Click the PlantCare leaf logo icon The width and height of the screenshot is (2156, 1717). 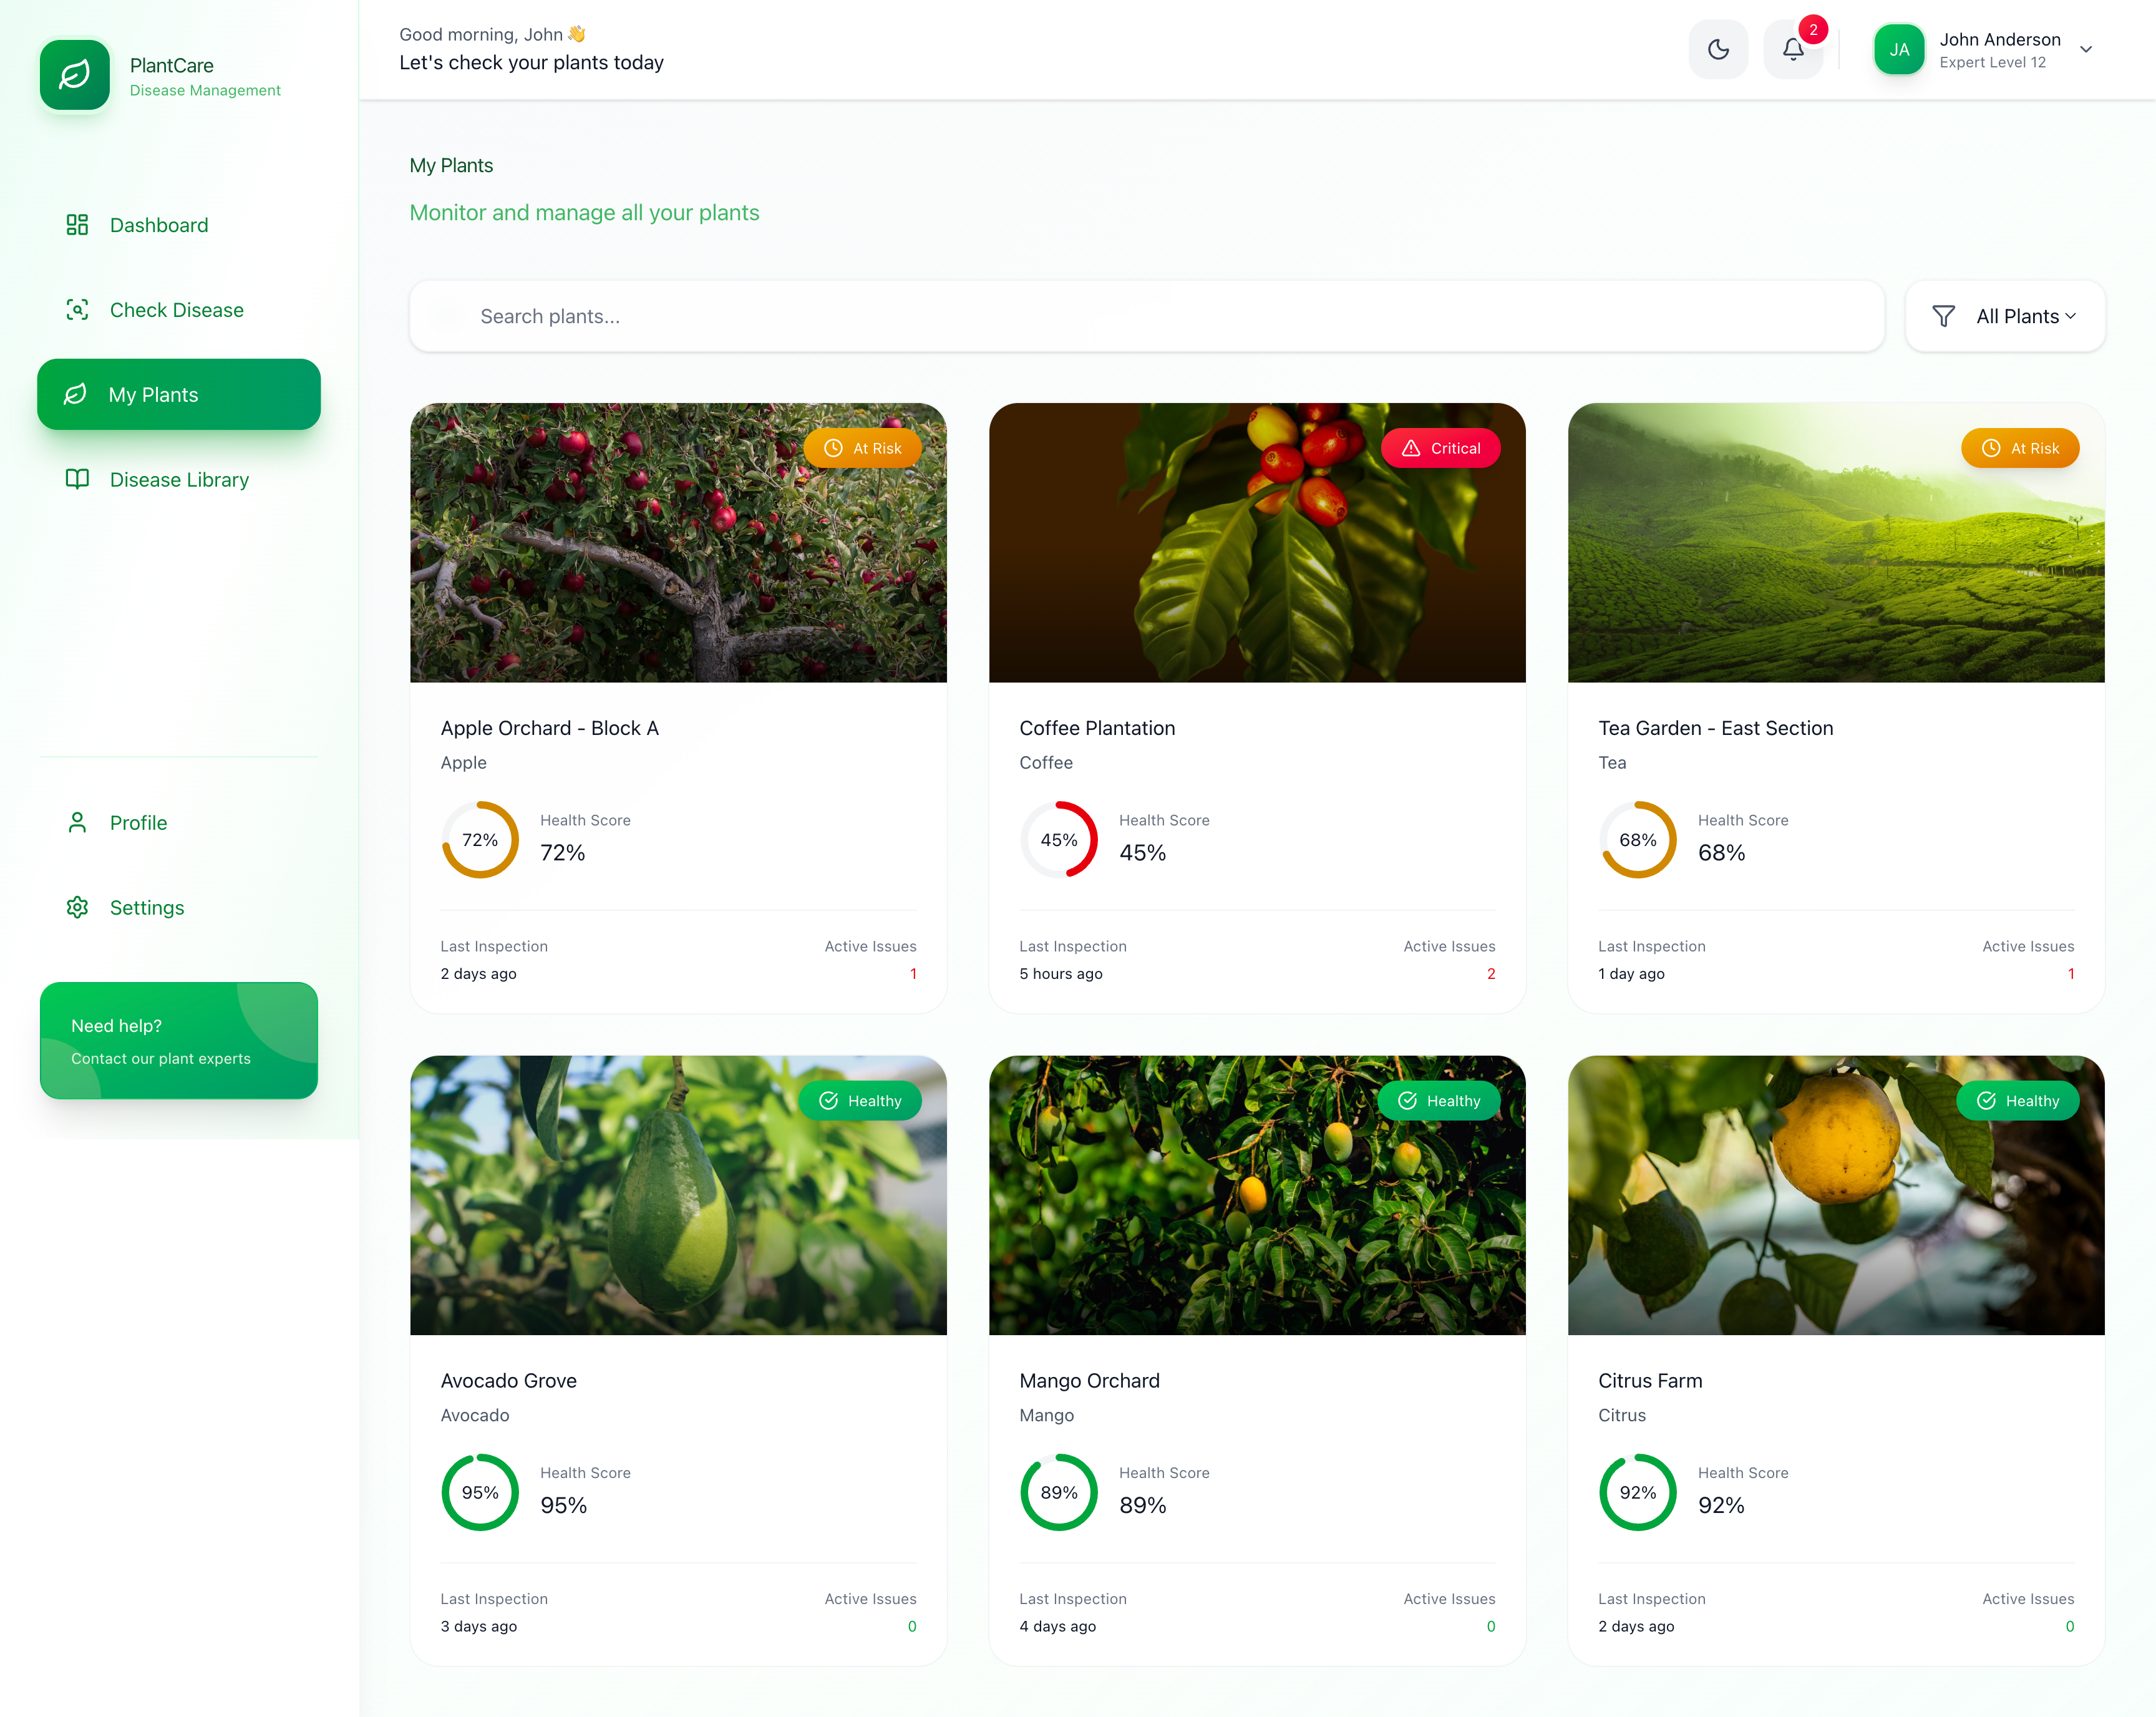coord(75,75)
